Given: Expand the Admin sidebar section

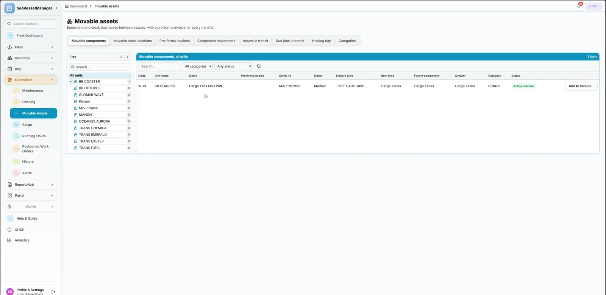Looking at the screenshot, I should coord(31,206).
